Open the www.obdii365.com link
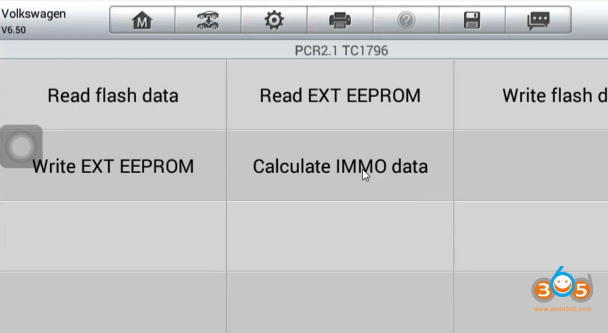Screen dimensions: 608x333 point(562,309)
